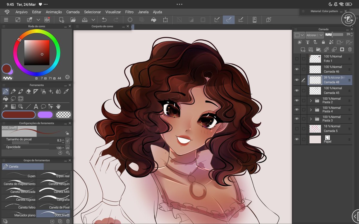Select the Hand tool

coord(59,106)
